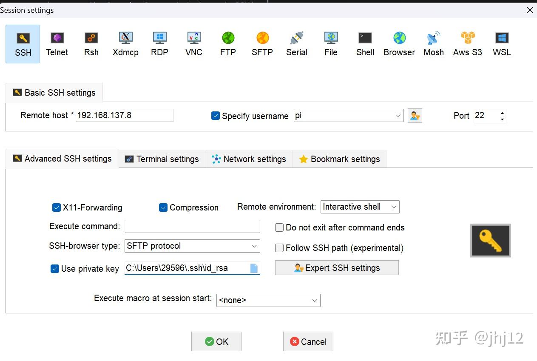
Task: Select the Telnet session type icon
Action: (57, 44)
